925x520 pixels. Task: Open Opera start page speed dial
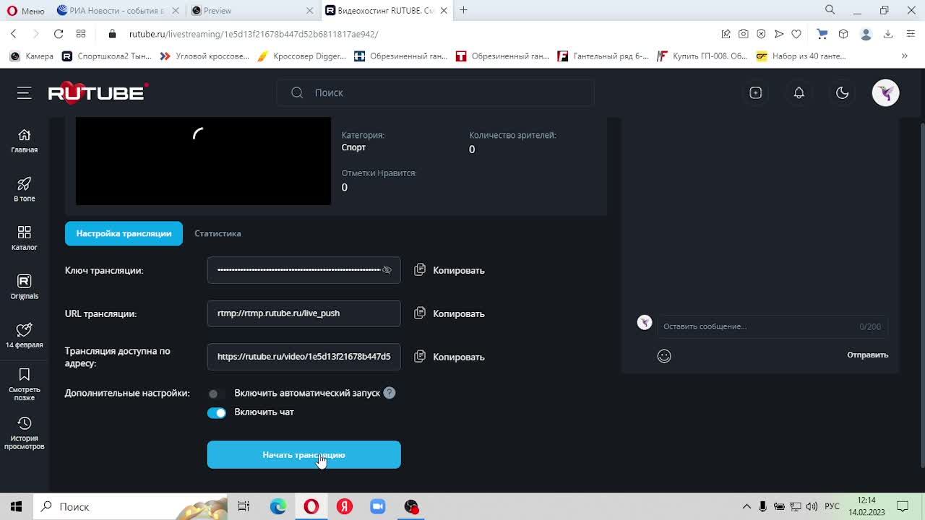(81, 34)
